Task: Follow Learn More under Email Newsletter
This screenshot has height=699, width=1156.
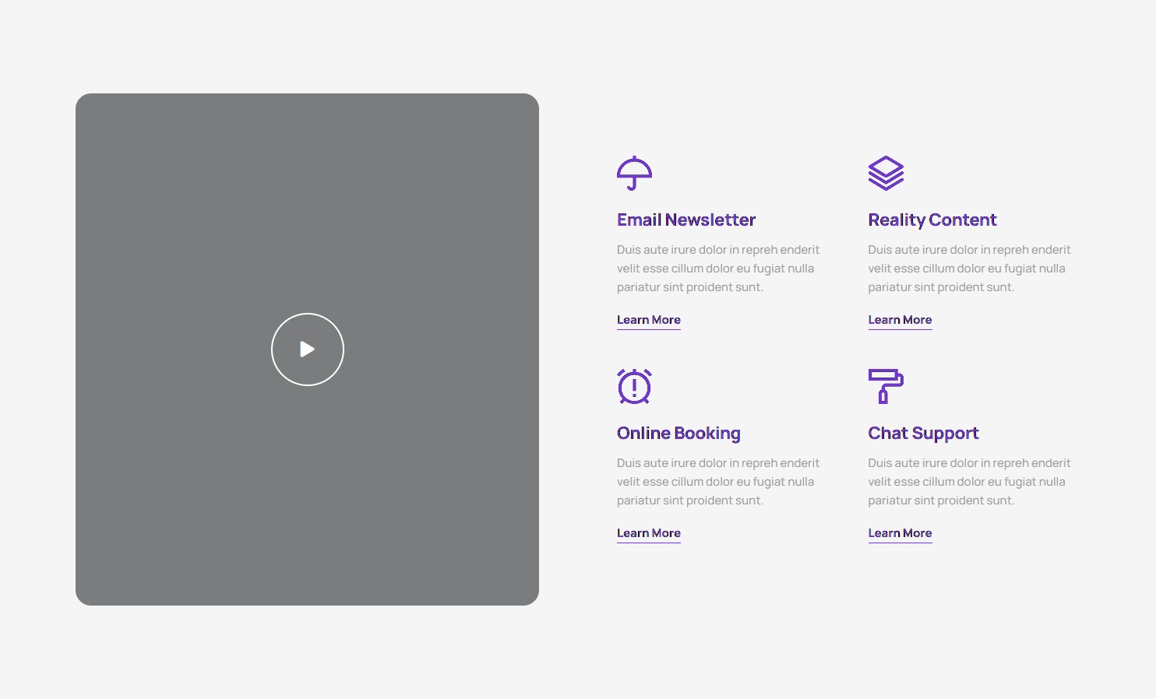Action: (x=648, y=320)
